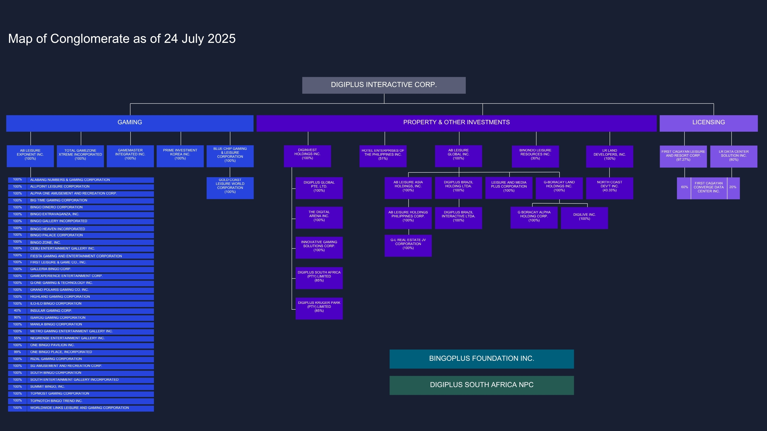Click ALPHA ONE AMUSEMENT AND RECREATION CORP.
Image resolution: width=767 pixels, height=431 pixels.
[81, 194]
